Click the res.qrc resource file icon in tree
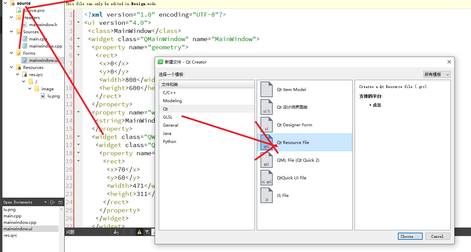The image size is (471, 252). tap(25, 75)
